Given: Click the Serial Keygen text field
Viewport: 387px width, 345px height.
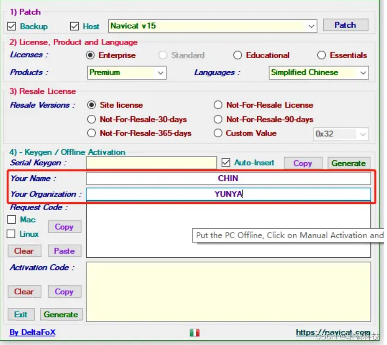Looking at the screenshot, I should (x=151, y=163).
